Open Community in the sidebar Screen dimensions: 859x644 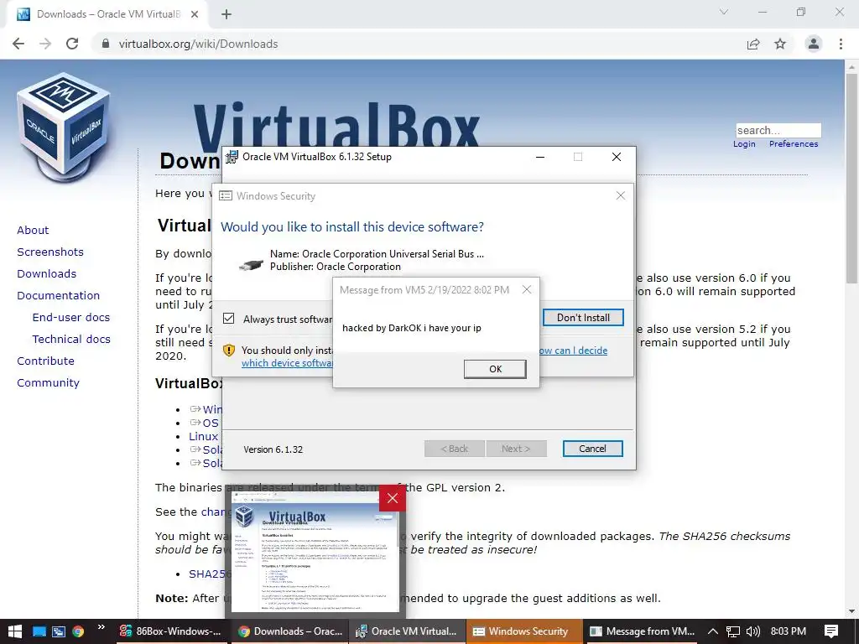coord(48,383)
